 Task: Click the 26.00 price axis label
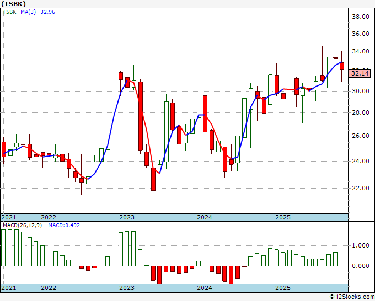361,136
